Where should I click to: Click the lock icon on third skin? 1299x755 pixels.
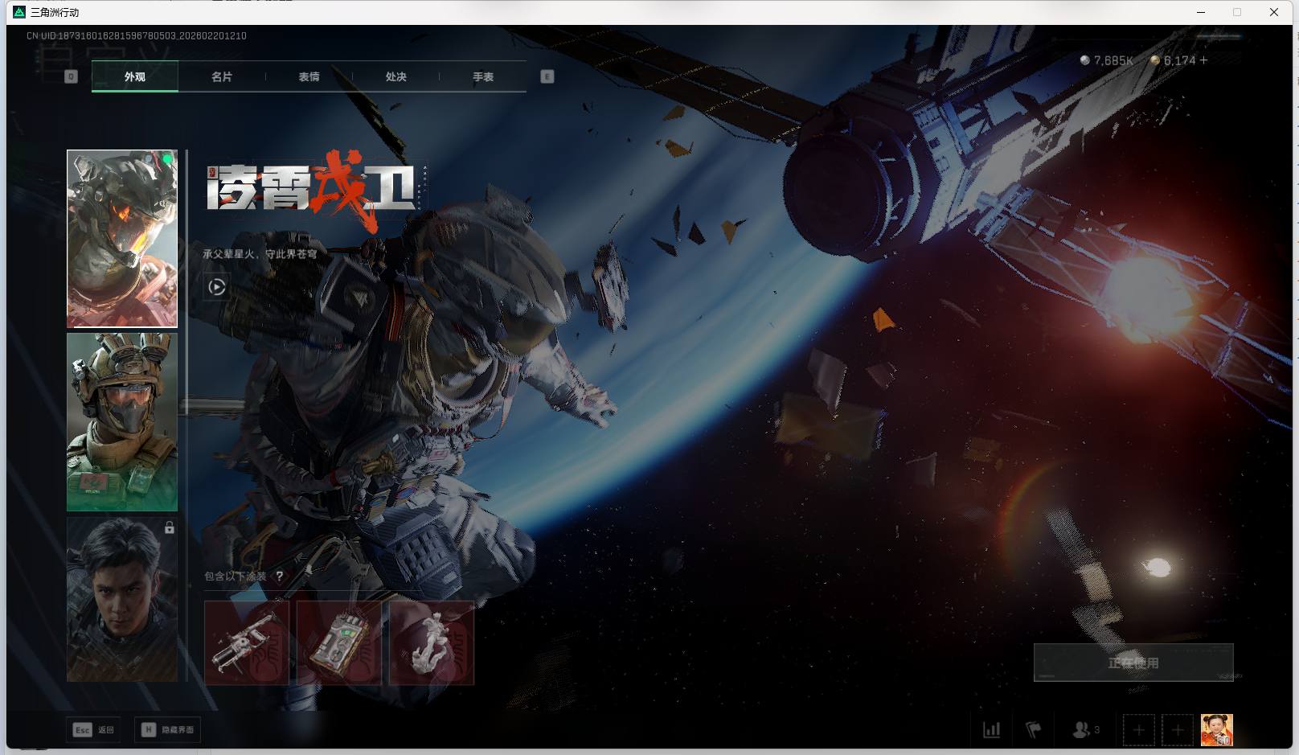click(170, 527)
